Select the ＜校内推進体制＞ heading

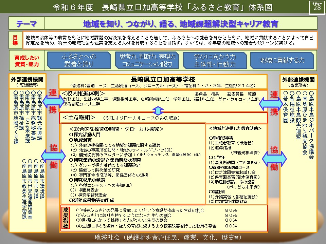tap(83, 94)
